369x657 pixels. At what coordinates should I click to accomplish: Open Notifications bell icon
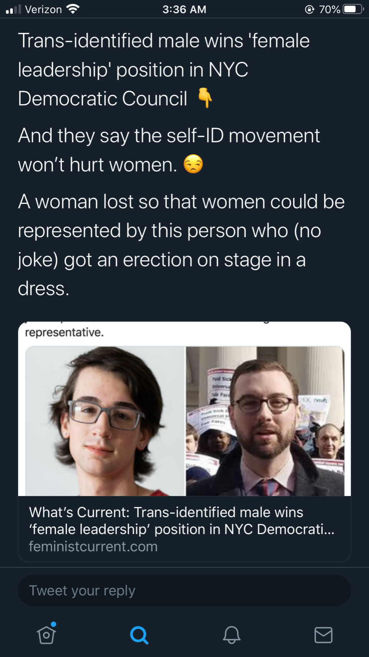[231, 635]
